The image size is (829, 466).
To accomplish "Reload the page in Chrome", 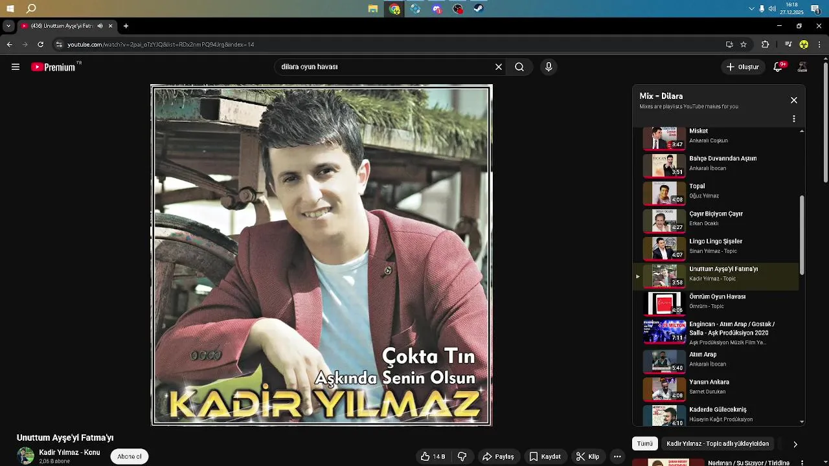I will [x=40, y=45].
